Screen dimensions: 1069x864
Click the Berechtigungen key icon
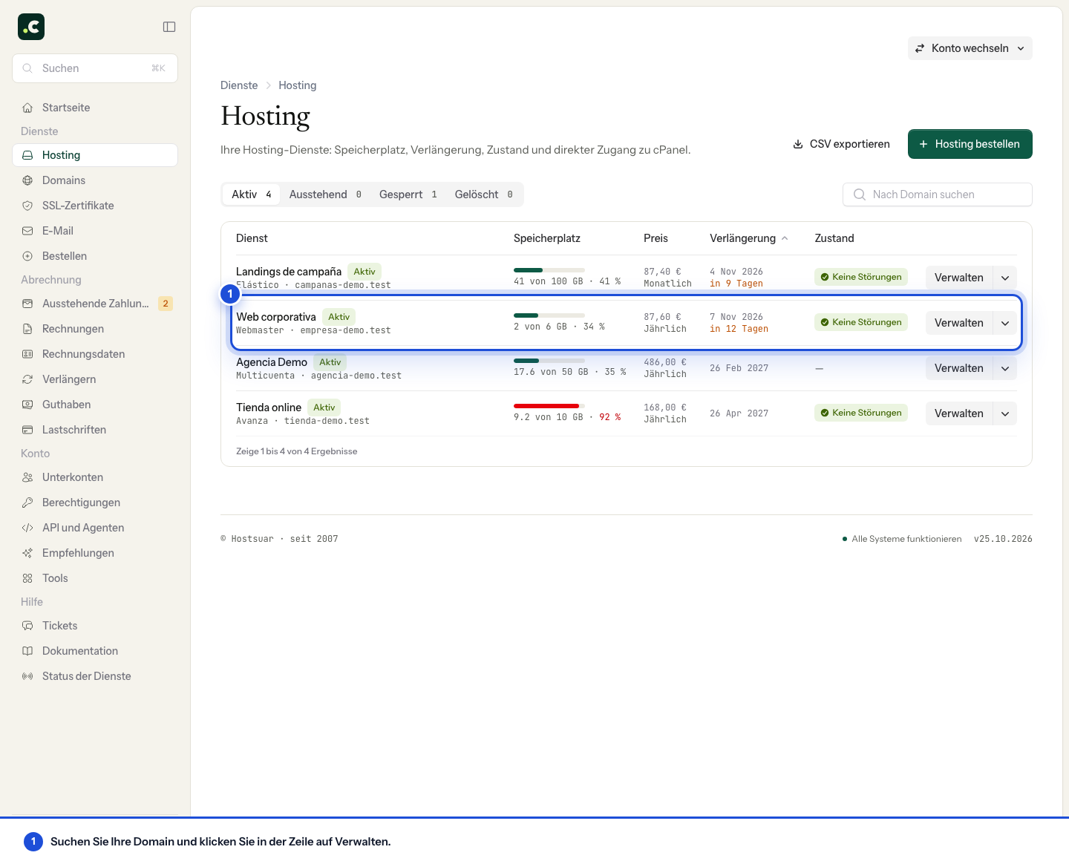pyautogui.click(x=27, y=503)
